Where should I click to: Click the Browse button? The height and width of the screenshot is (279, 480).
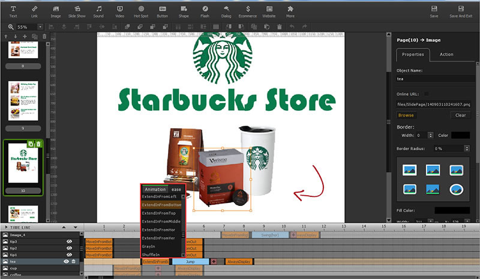406,115
